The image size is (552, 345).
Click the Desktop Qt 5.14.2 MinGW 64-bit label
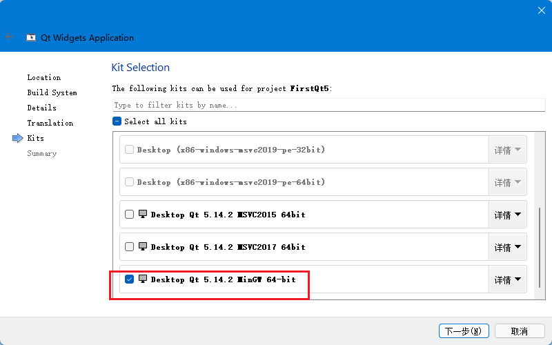(x=223, y=279)
